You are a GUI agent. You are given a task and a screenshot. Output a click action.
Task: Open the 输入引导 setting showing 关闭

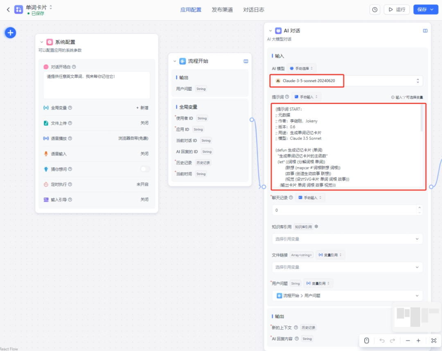tap(144, 199)
